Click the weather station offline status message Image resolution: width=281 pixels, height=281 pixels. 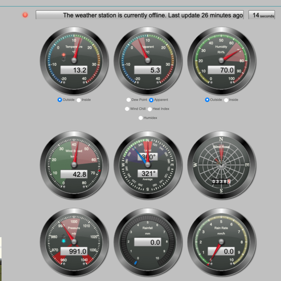[139, 15]
